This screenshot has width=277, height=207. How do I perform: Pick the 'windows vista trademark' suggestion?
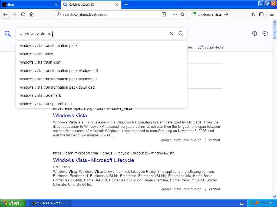(x=101, y=95)
